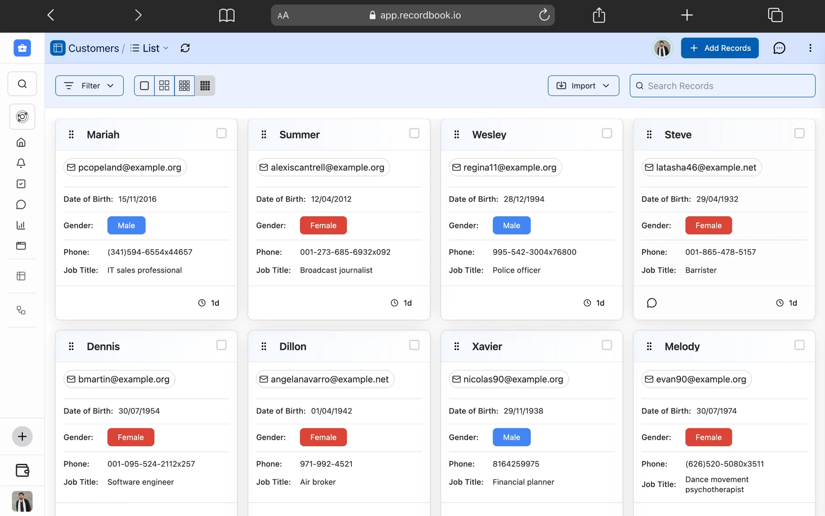The width and height of the screenshot is (825, 516).
Task: Open tasks checkbox icon in sidebar
Action: click(21, 184)
